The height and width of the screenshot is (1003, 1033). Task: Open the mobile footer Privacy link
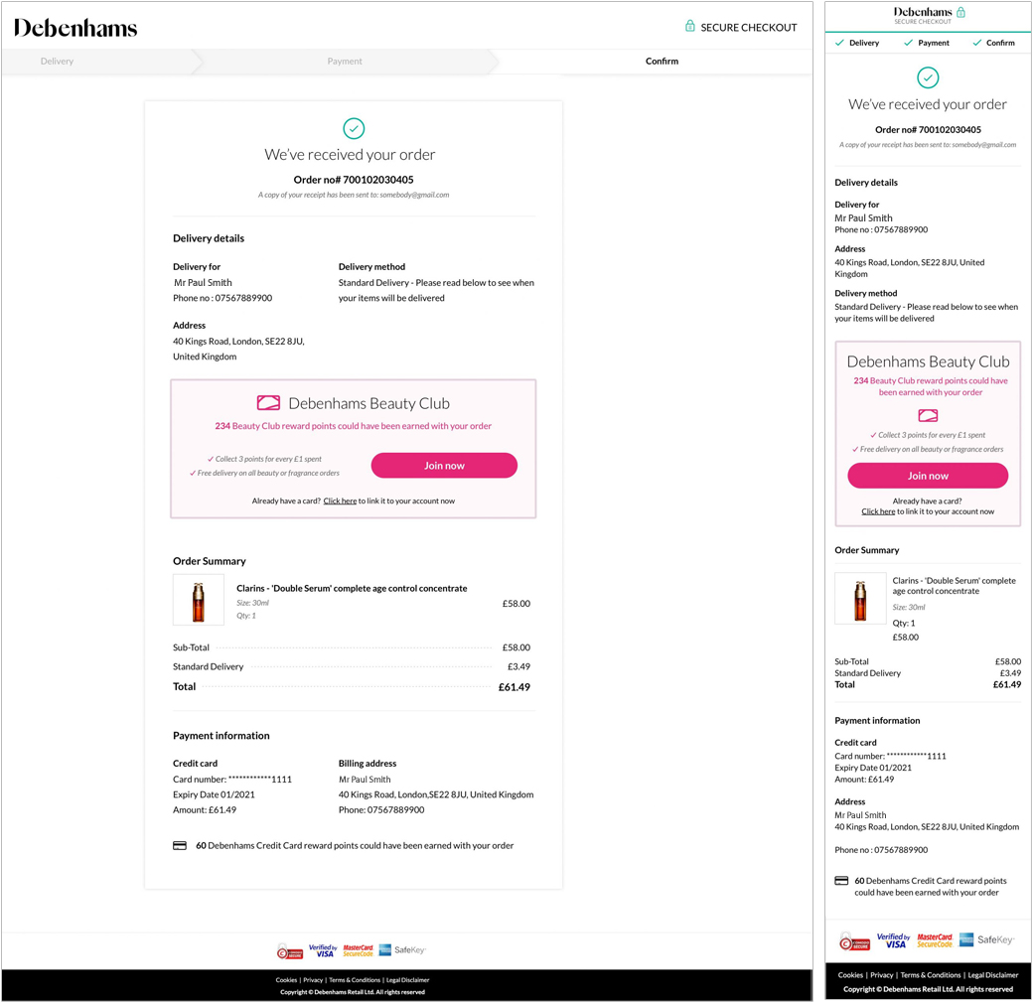pyautogui.click(x=882, y=975)
